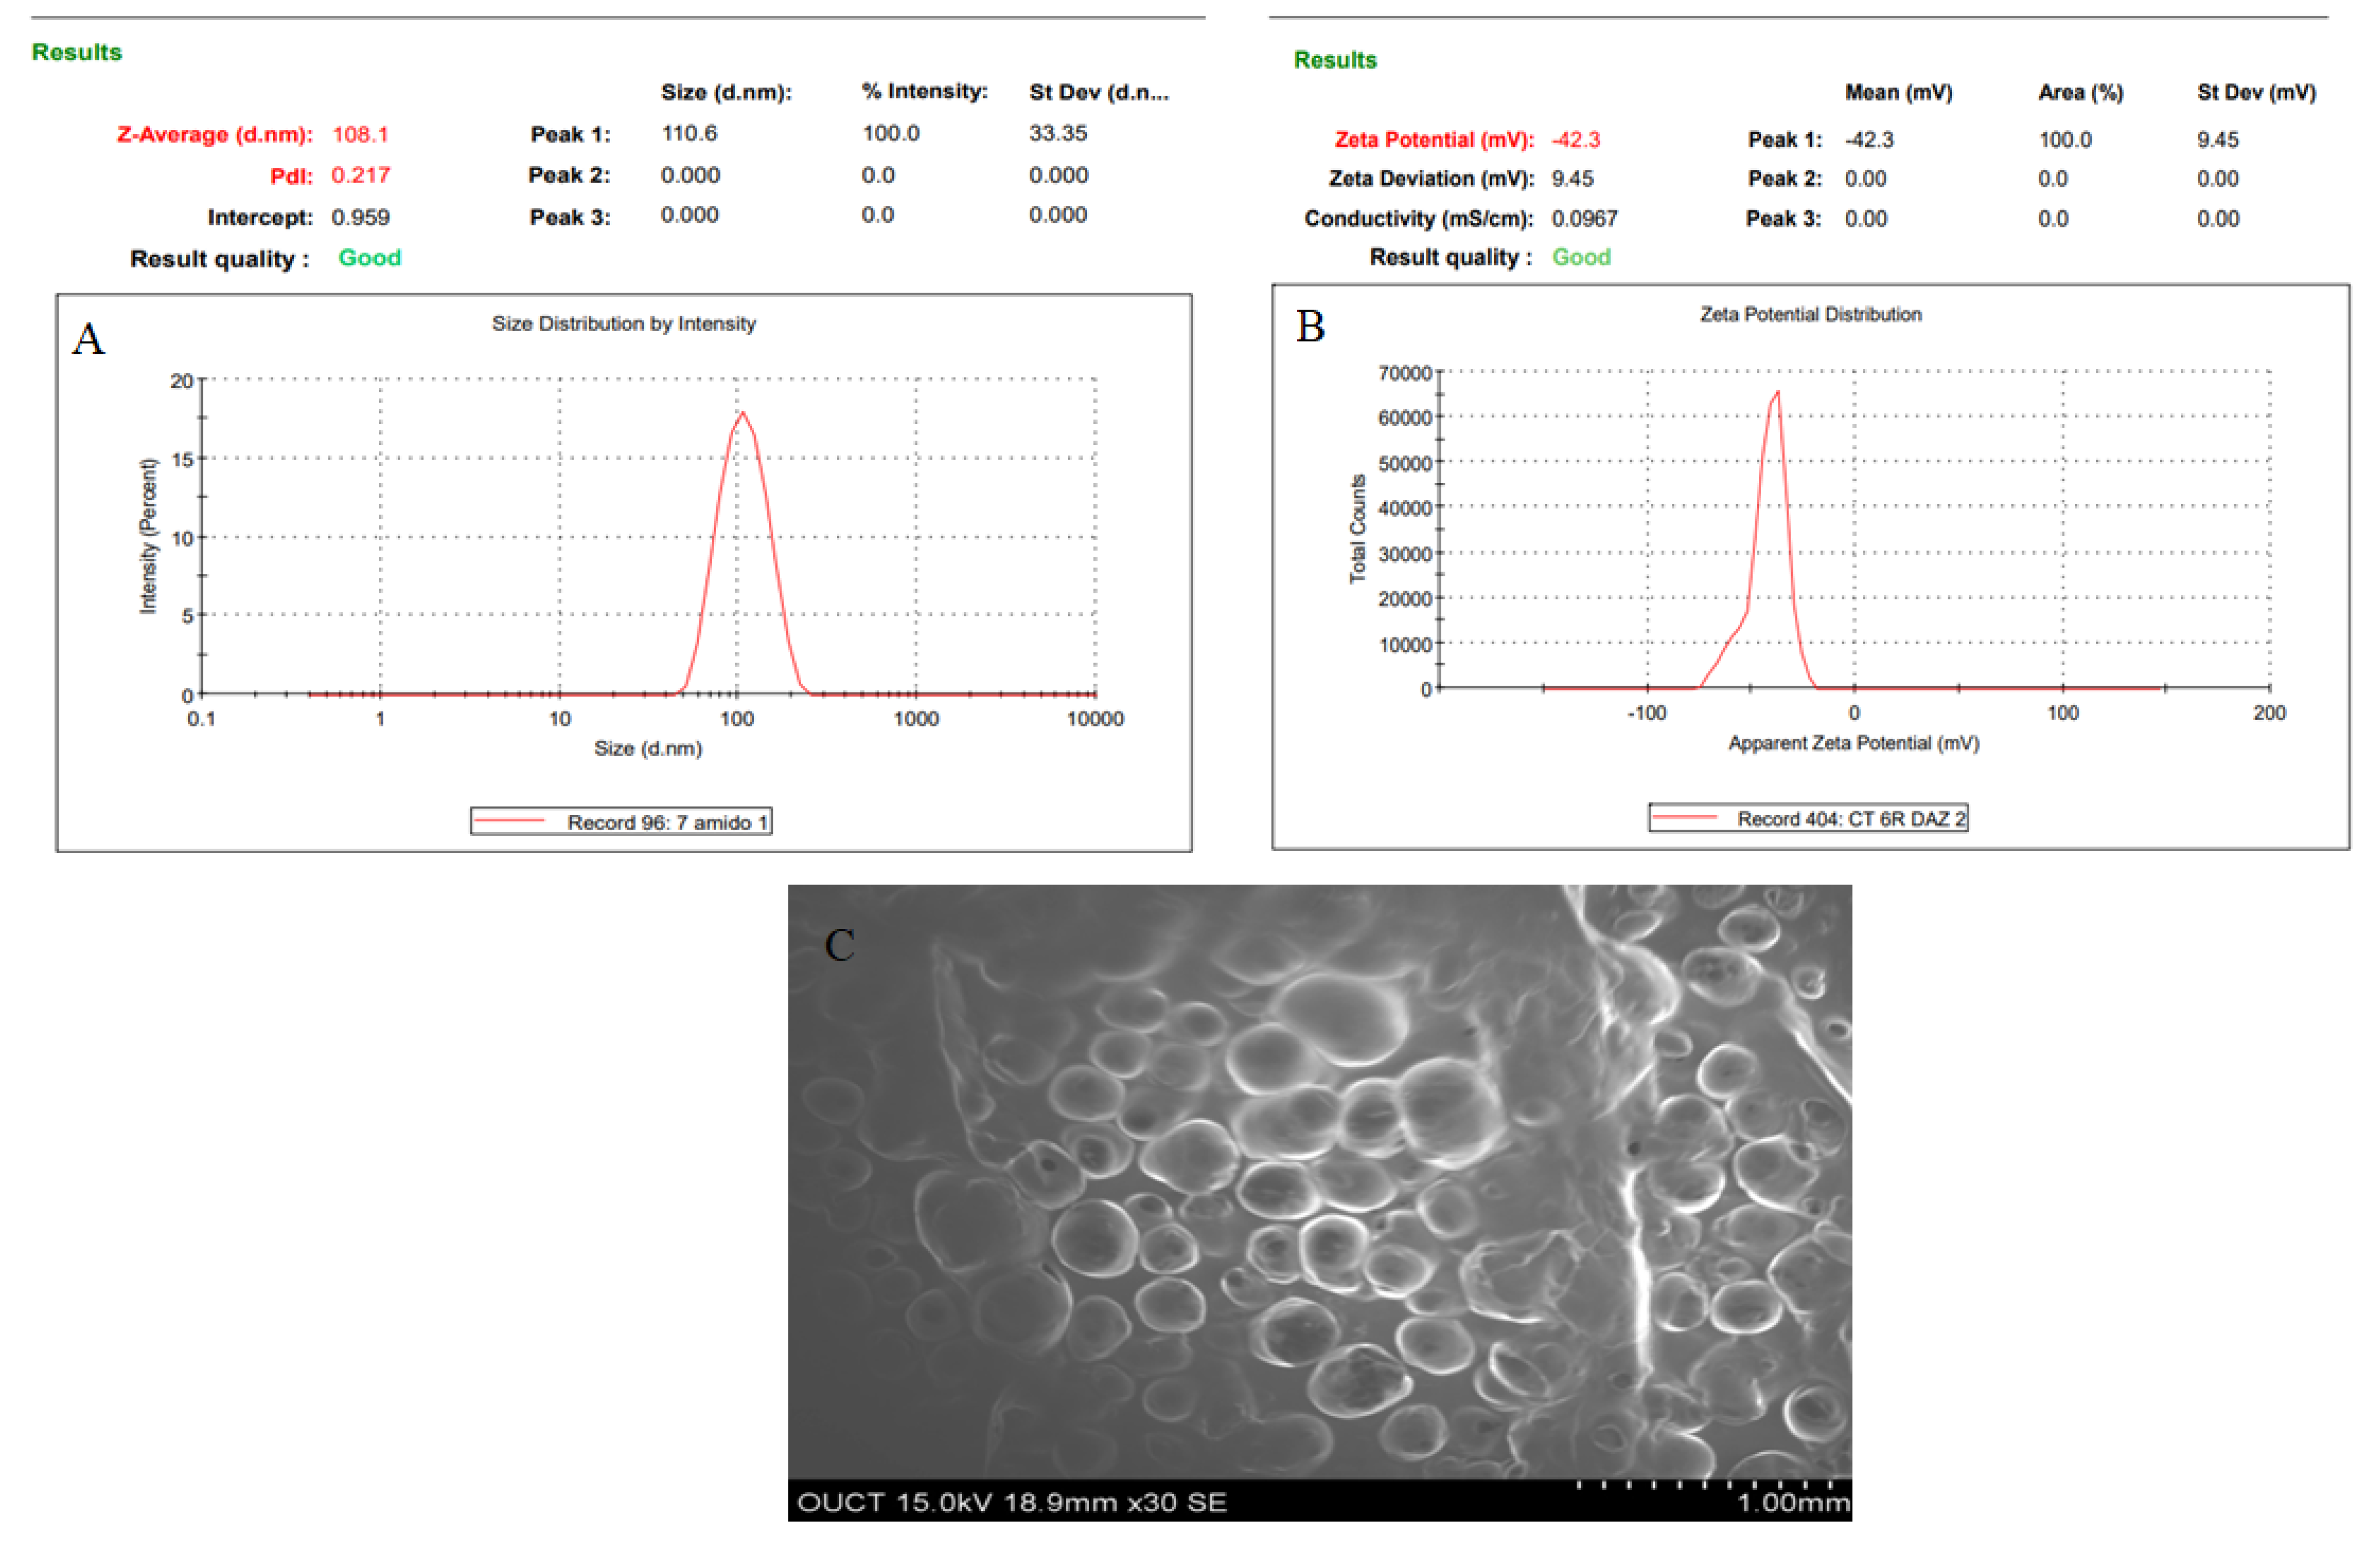Click the green Good result quality label
This screenshot has width=2380, height=1542.
(369, 258)
